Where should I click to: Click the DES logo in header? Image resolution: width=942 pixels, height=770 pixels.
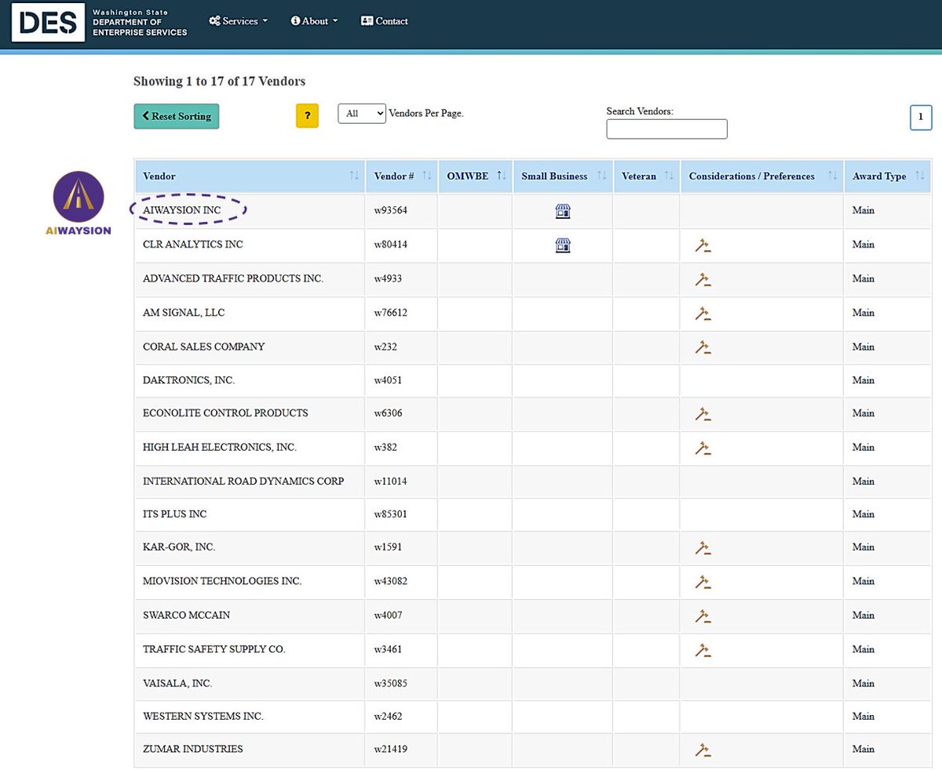[x=48, y=22]
